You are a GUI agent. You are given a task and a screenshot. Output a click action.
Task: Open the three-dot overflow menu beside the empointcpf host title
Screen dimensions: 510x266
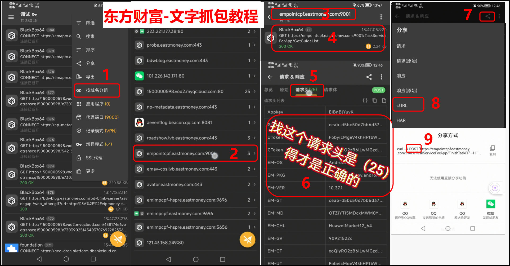(381, 17)
